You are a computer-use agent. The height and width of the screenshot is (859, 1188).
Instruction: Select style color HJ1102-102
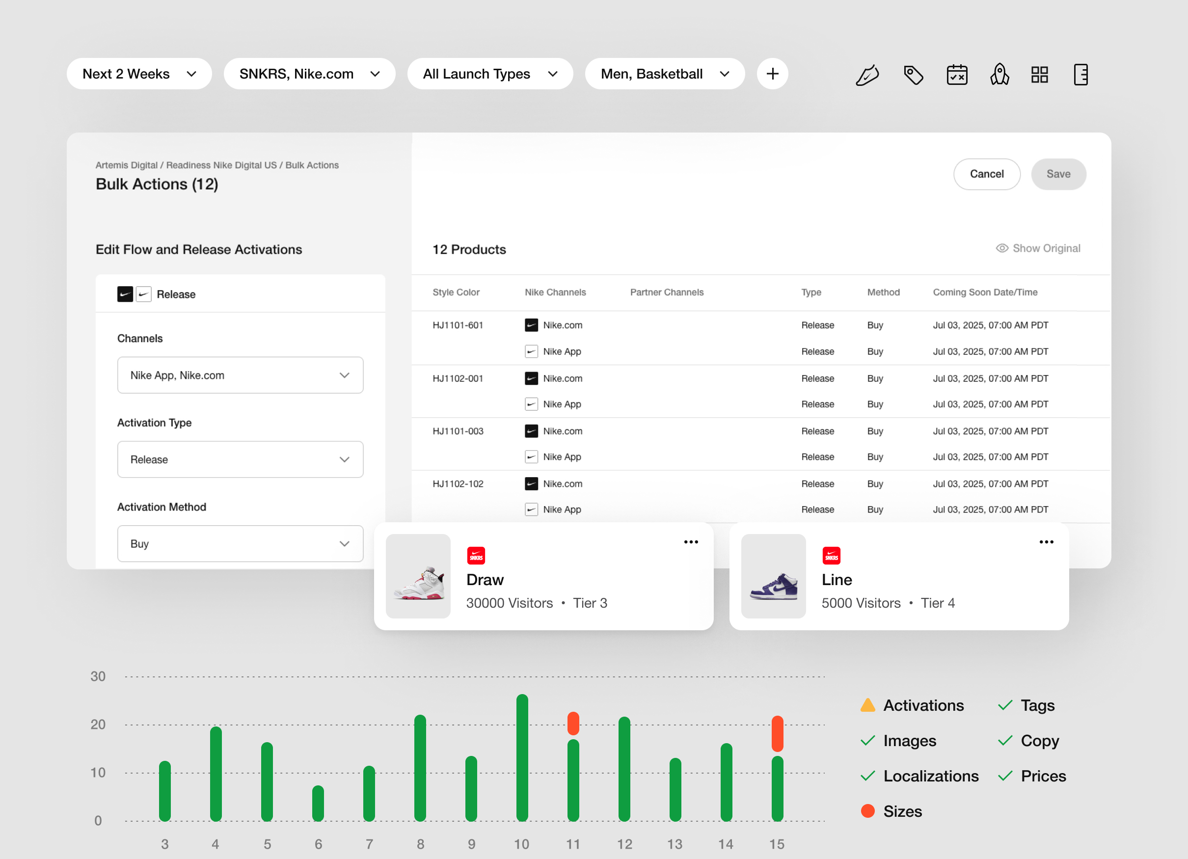[x=458, y=484]
